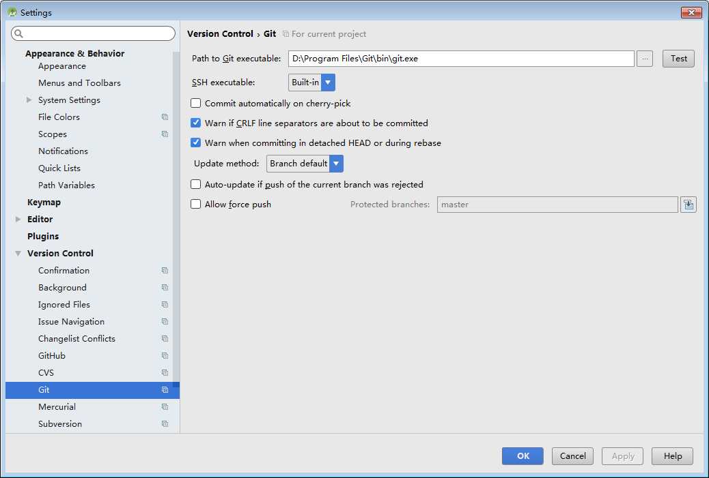Image resolution: width=709 pixels, height=478 pixels.
Task: Select the Keymap category
Action: [44, 203]
